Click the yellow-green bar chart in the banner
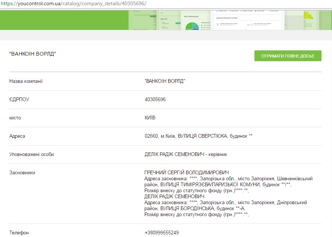Screen dimensions: 332x237 (307, 16)
